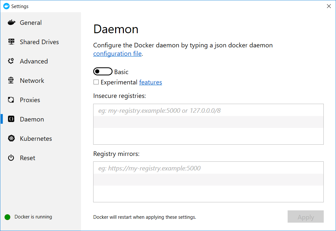The height and width of the screenshot is (231, 336).
Task: Click the Docker whale in the title bar
Action: click(6, 6)
